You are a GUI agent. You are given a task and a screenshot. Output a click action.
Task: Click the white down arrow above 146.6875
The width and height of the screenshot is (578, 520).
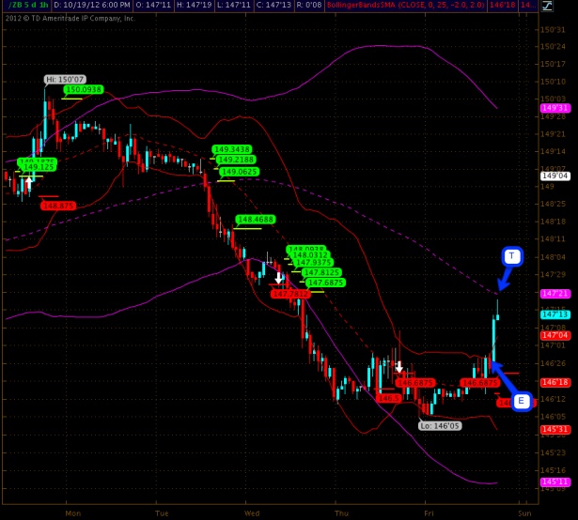(x=398, y=367)
